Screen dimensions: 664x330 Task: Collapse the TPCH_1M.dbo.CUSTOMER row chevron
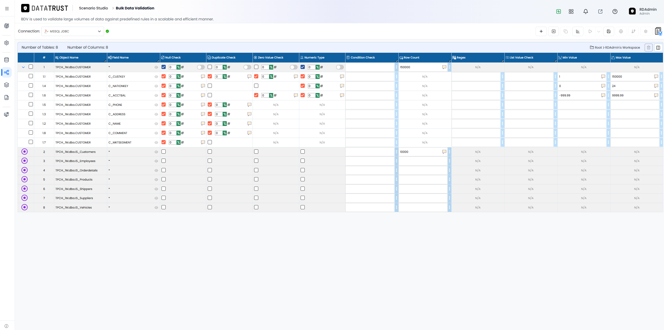coord(23,67)
